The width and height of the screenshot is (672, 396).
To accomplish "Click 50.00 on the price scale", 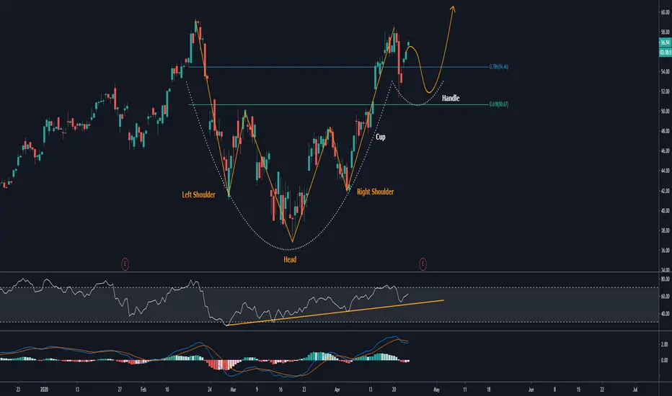I will point(665,112).
